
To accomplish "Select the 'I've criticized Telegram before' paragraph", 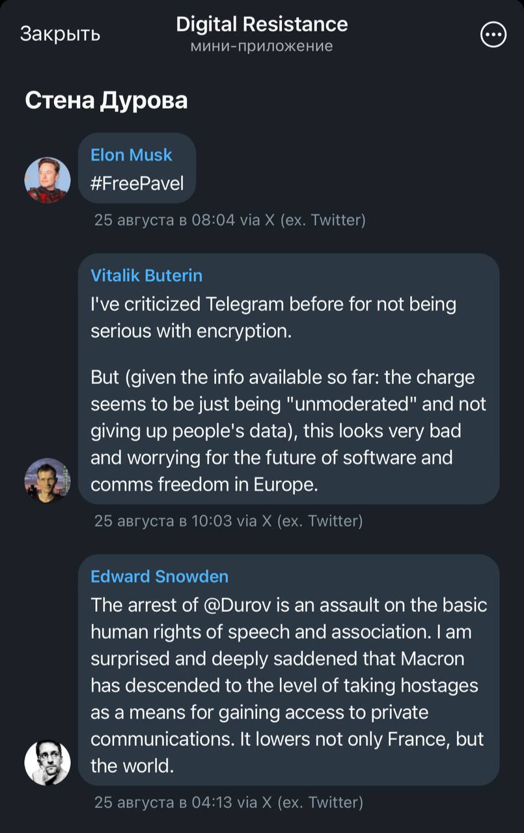I will (x=273, y=318).
